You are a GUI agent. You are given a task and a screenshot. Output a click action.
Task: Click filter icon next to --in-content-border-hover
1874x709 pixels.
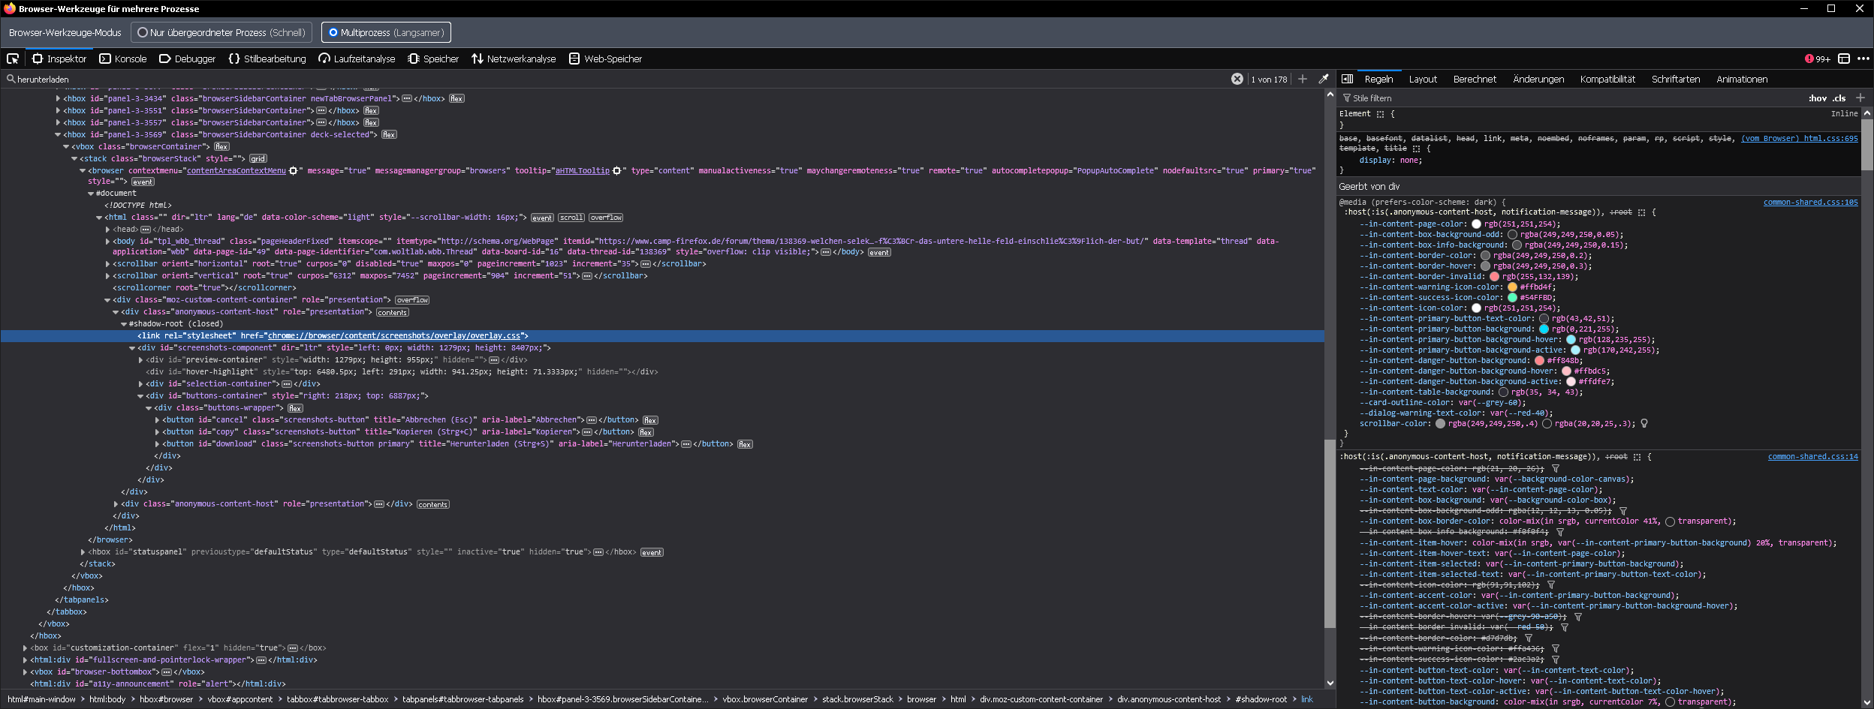click(x=1578, y=617)
